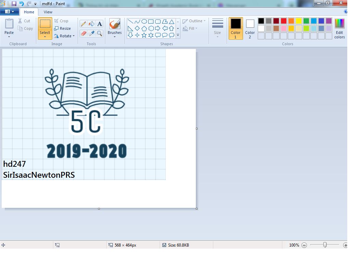Pick the orange color swatch
This screenshot has height=263, width=350.
click(x=291, y=21)
